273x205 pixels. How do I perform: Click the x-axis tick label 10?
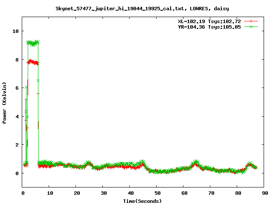(x=50, y=193)
